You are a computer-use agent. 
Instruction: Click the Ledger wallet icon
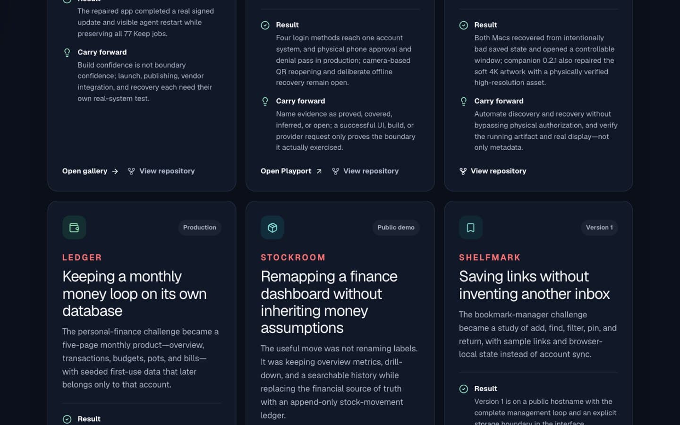click(x=74, y=228)
